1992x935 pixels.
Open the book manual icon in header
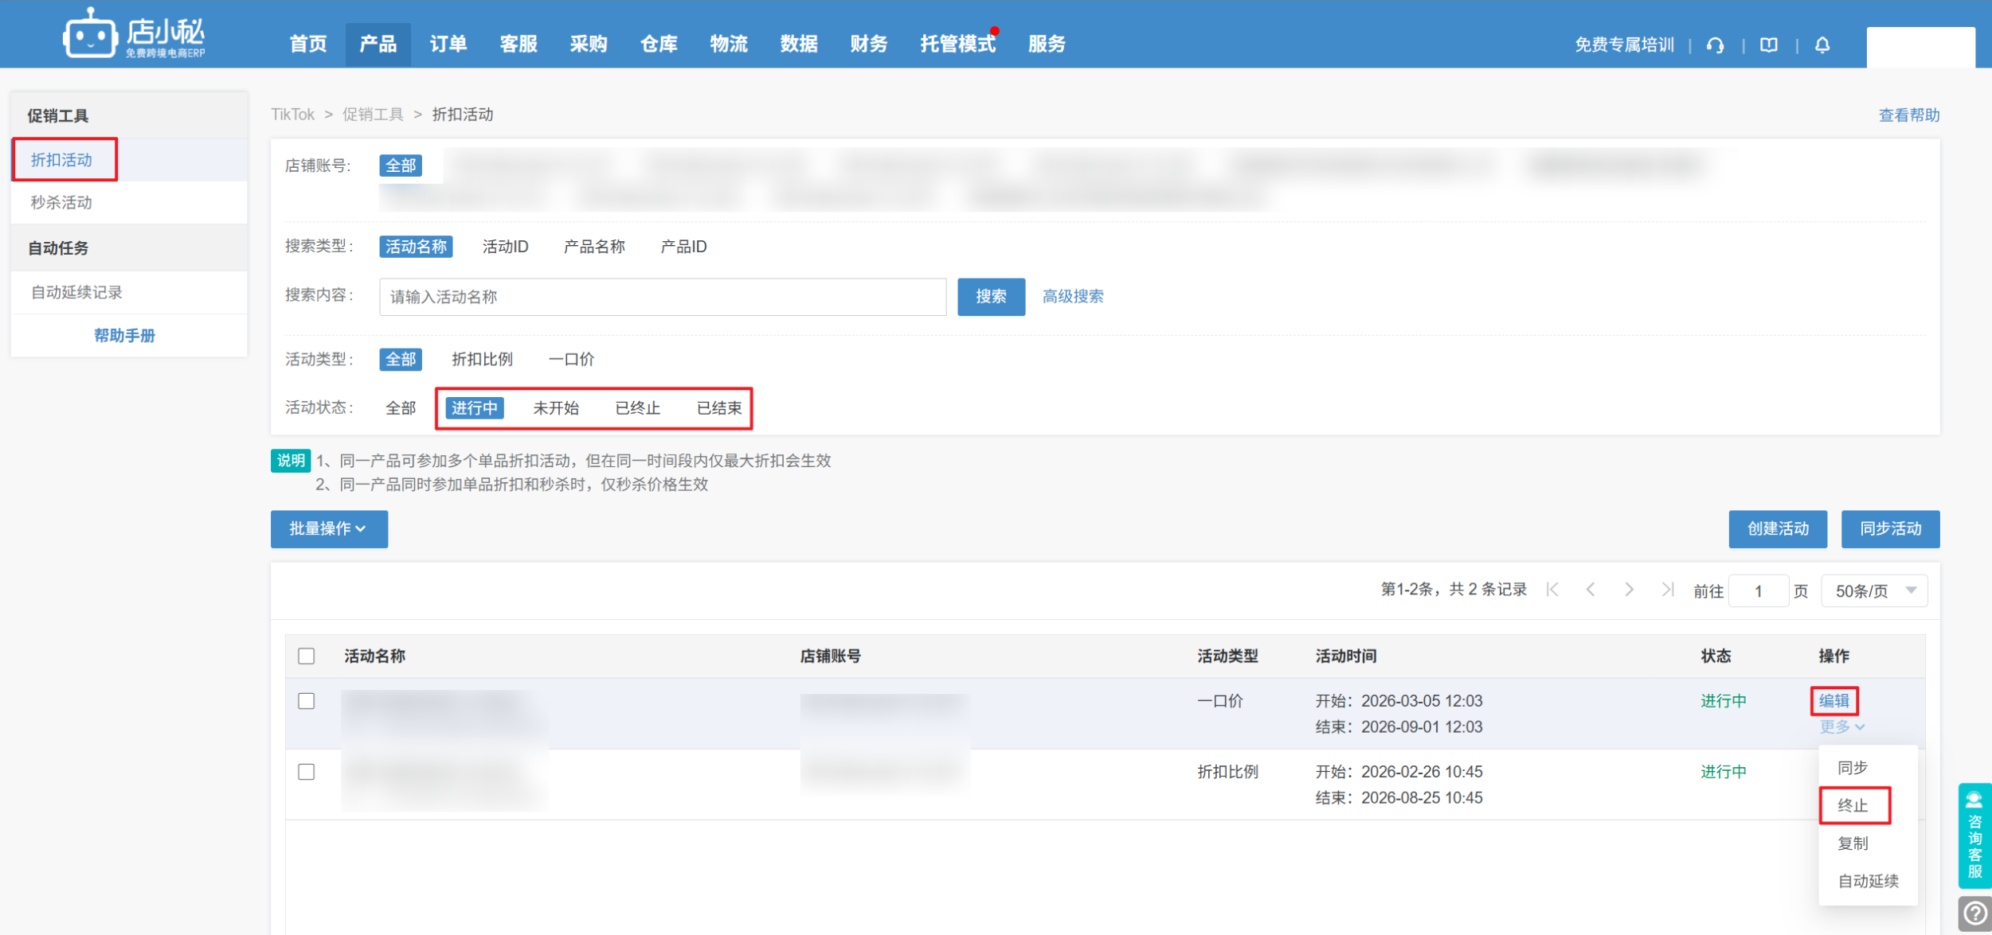(1768, 45)
